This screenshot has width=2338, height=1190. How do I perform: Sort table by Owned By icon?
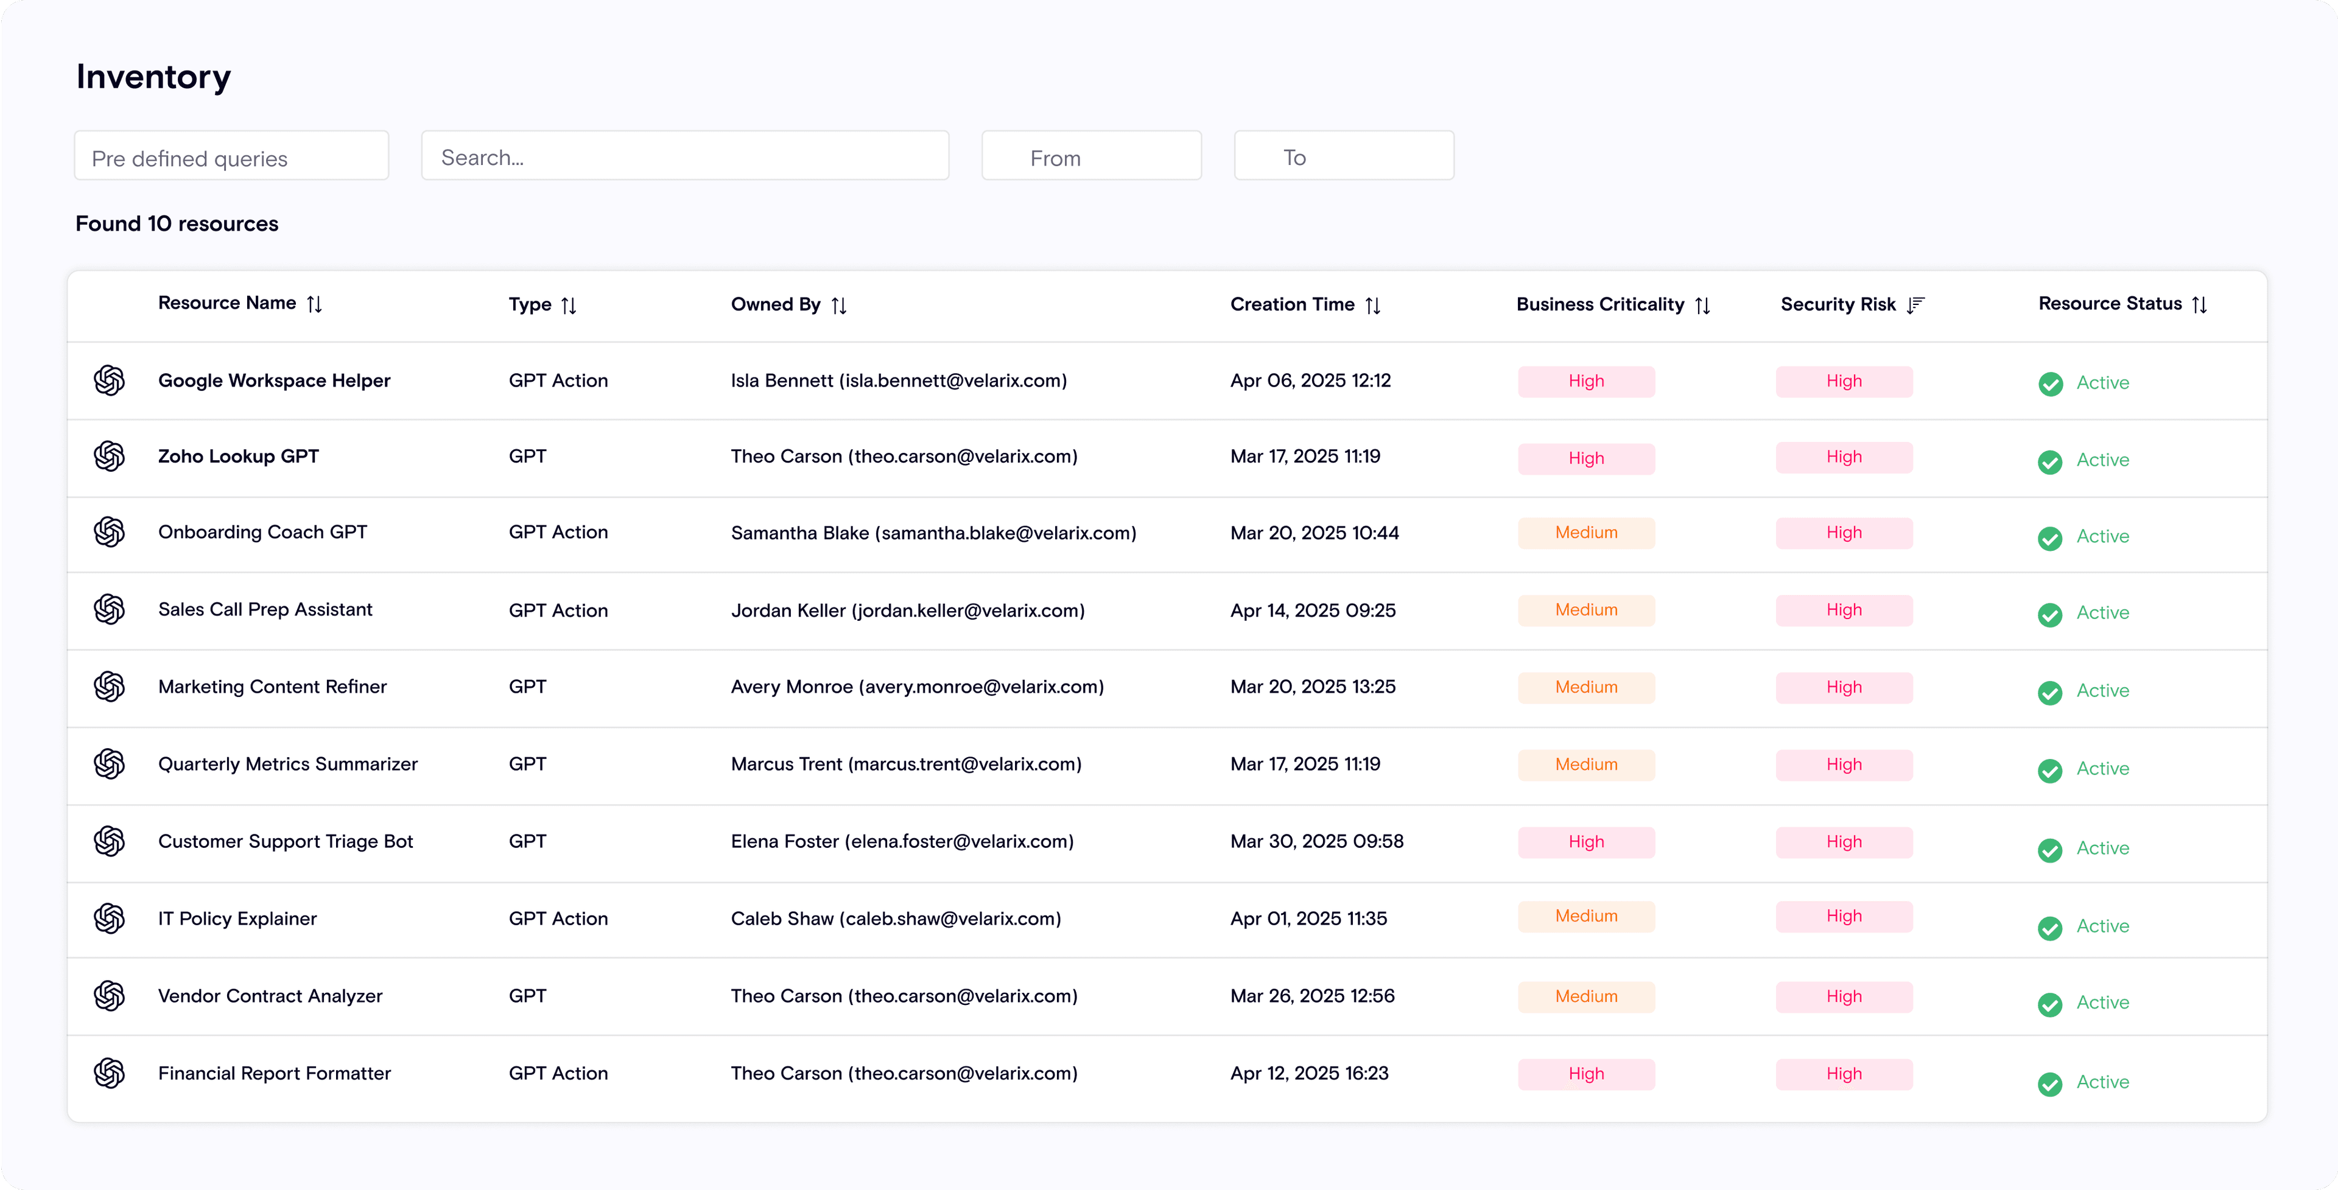(x=838, y=306)
